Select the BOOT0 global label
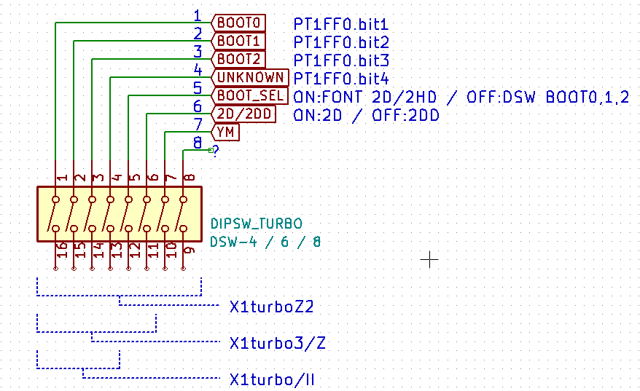The width and height of the screenshot is (640, 391). click(238, 23)
